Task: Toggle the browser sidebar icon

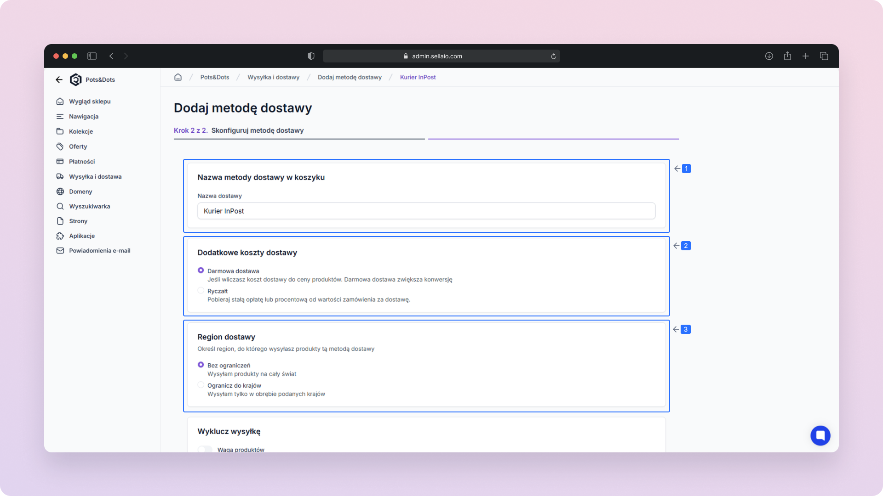Action: [92, 56]
